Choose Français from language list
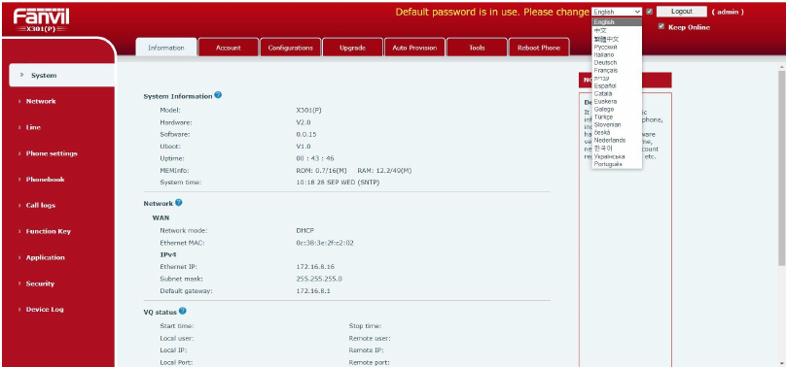 point(617,71)
